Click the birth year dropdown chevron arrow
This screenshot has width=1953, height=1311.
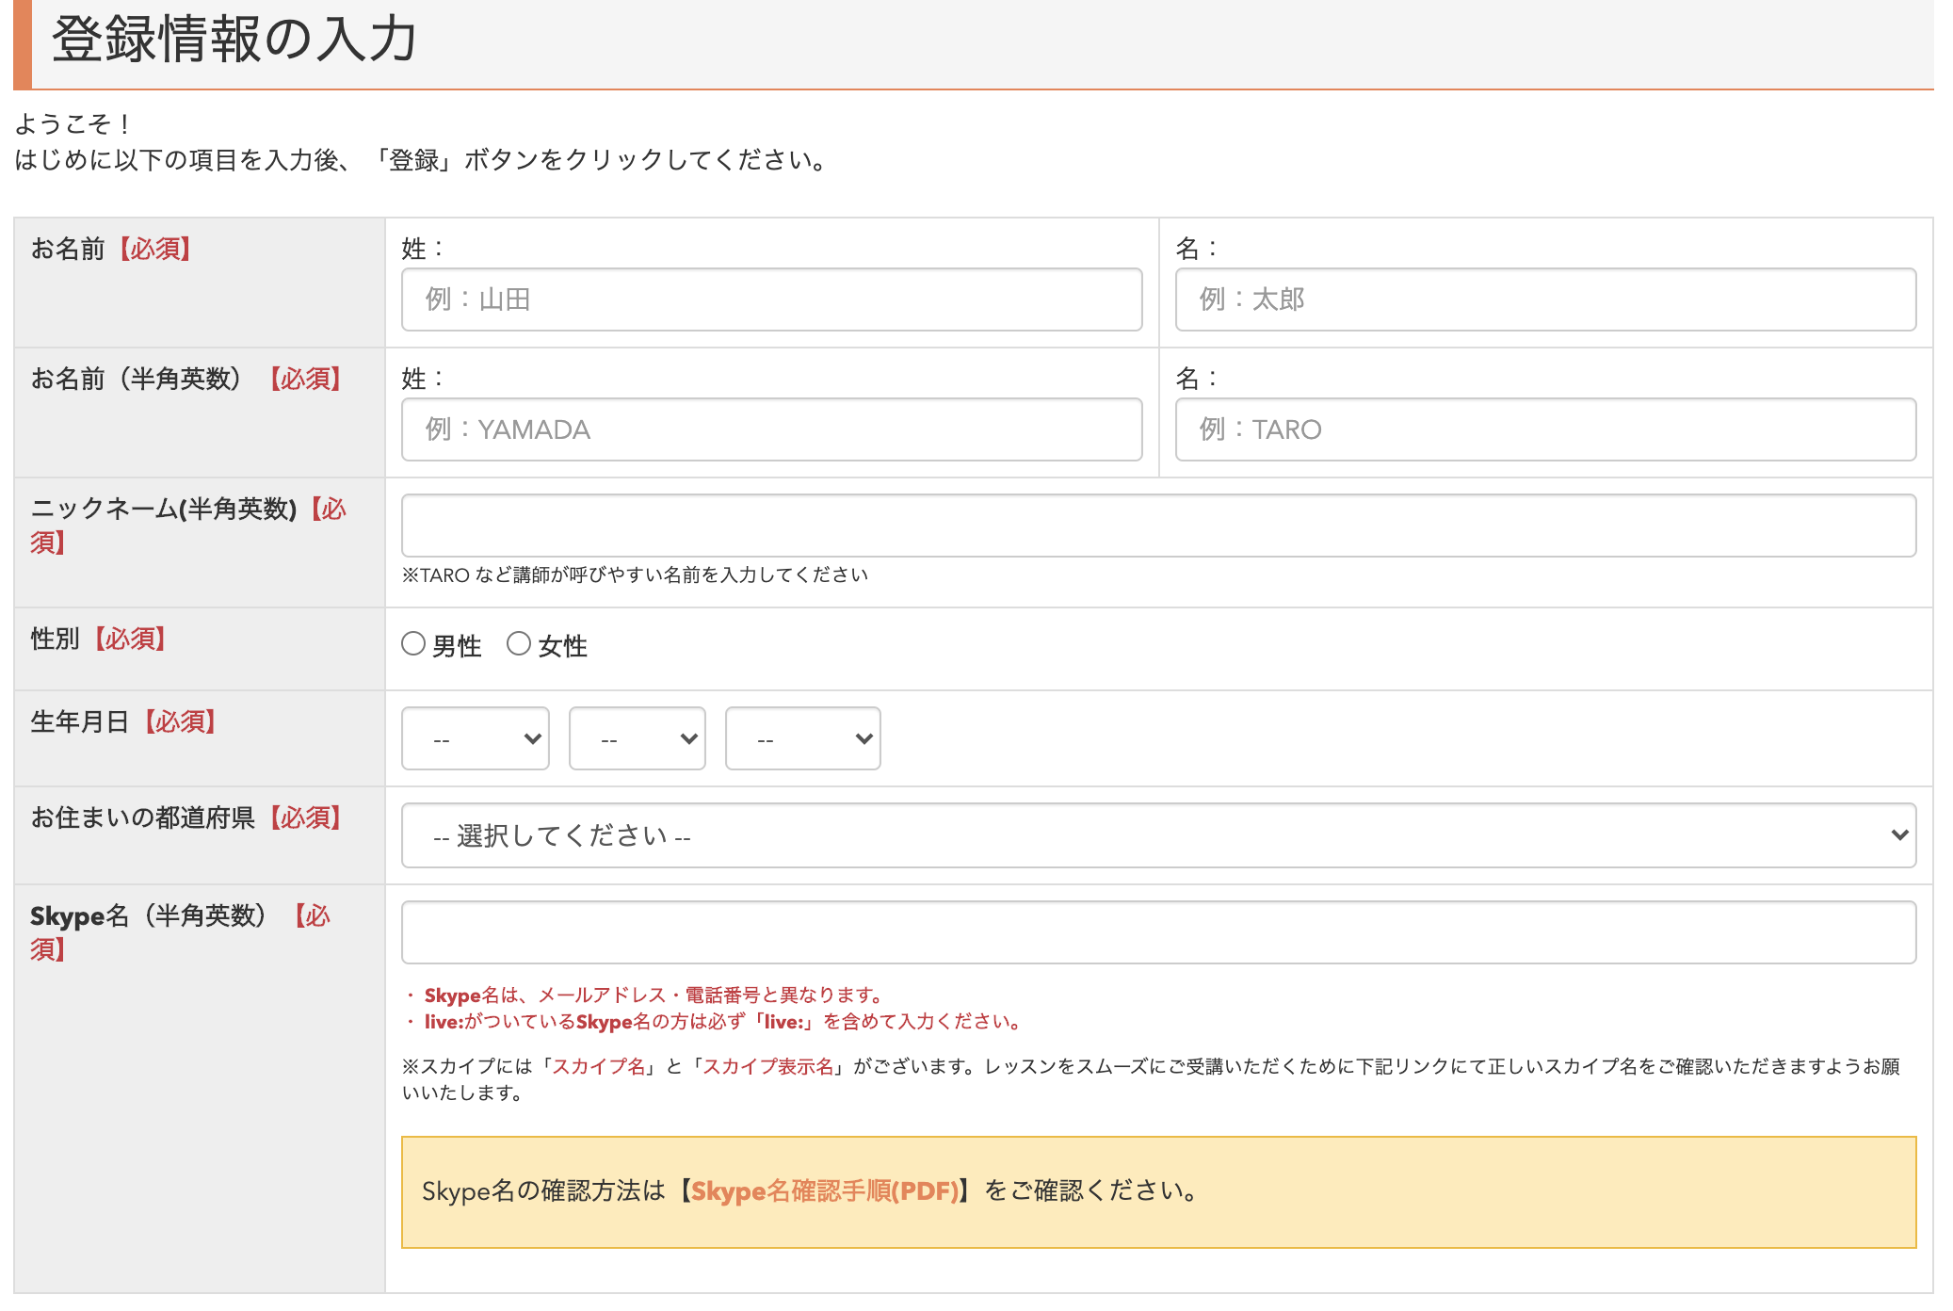pyautogui.click(x=532, y=739)
